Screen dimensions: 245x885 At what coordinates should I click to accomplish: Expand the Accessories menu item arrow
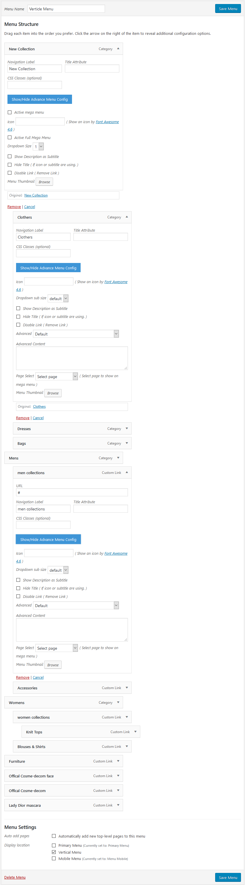(127, 688)
